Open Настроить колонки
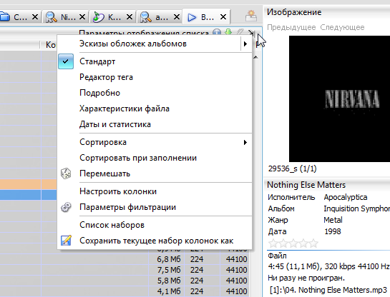 155,191
